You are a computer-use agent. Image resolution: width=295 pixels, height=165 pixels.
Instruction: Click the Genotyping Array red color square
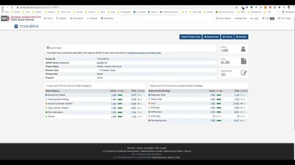(x=149, y=121)
